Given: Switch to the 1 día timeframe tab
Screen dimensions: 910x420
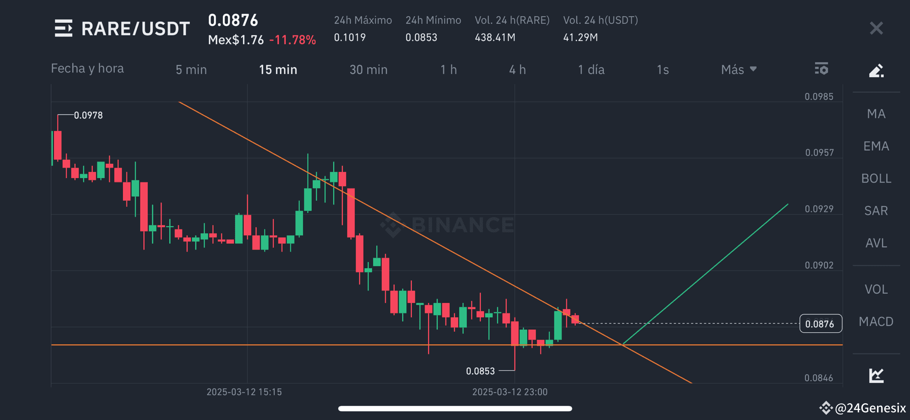Looking at the screenshot, I should coord(592,69).
